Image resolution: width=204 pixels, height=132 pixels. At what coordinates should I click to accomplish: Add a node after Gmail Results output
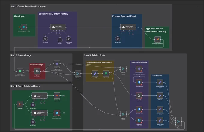64,96
